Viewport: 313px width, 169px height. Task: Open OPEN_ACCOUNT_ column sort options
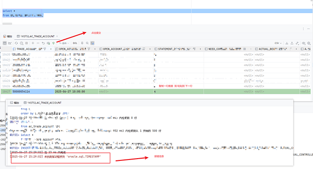[150, 49]
